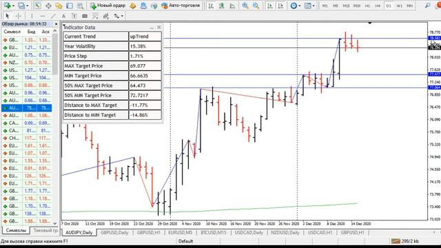Open the Strategy Tester icon

point(80,6)
